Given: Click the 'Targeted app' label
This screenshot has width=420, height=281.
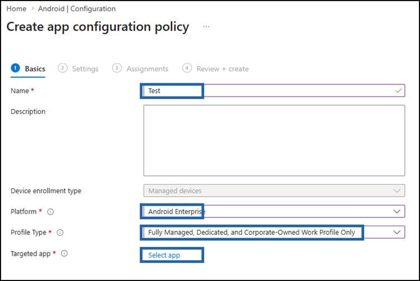Looking at the screenshot, I should 31,254.
